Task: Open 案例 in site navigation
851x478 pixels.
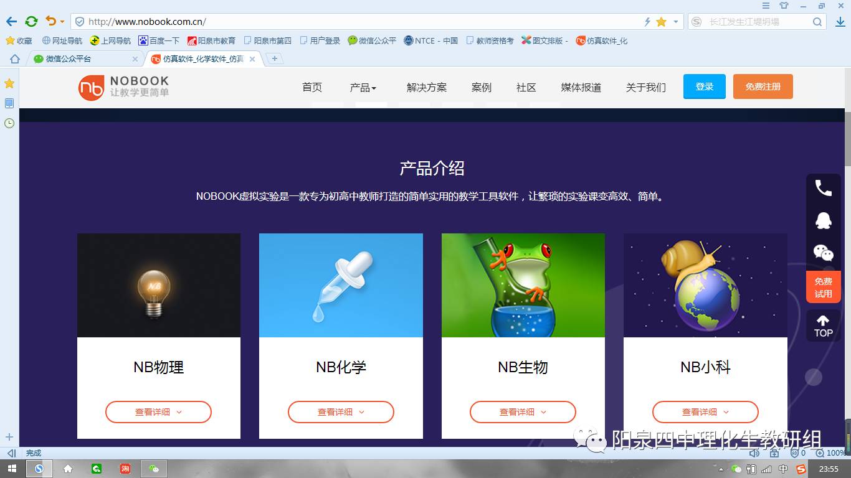Action: coord(482,87)
